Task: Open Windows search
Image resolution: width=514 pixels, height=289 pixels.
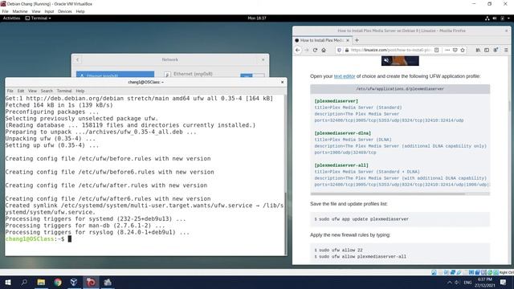Action: [x=24, y=282]
